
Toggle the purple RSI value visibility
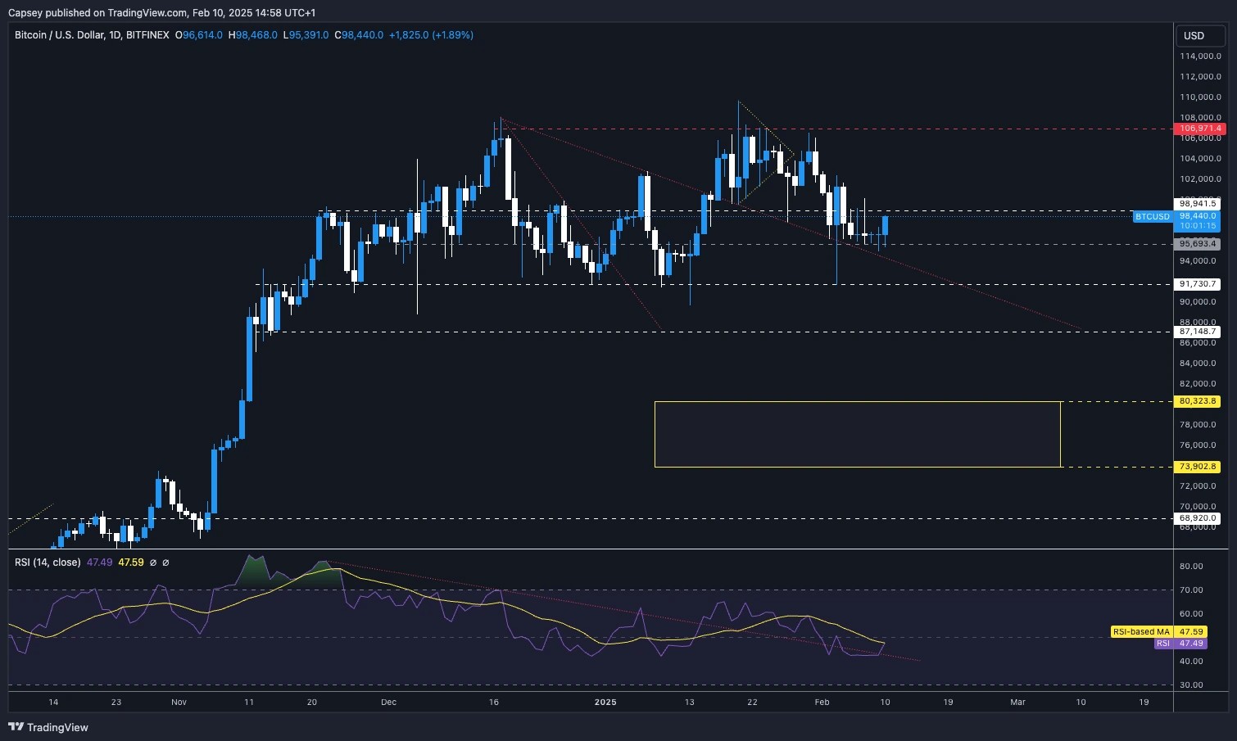pos(1162,644)
